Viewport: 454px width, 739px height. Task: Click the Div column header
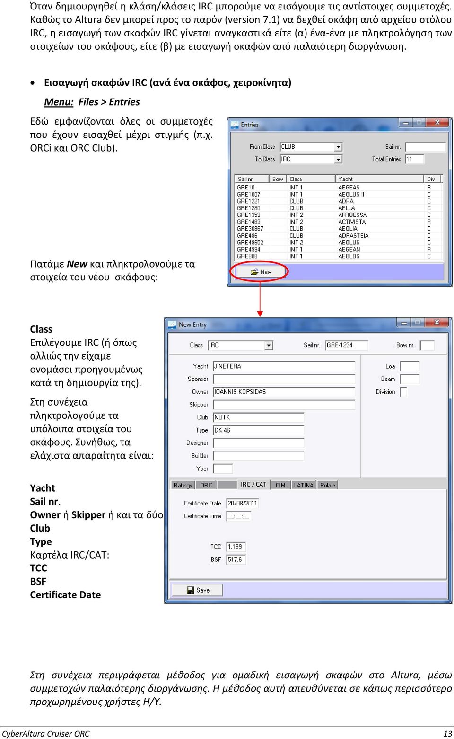[x=432, y=179]
